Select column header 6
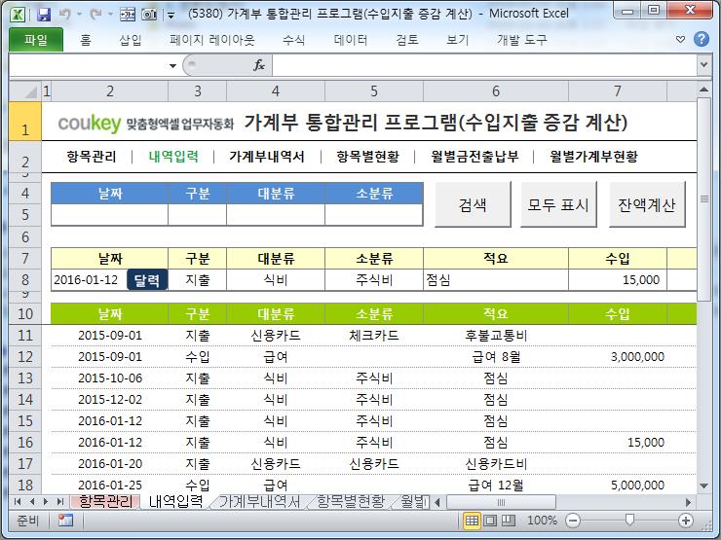721x540 pixels. tap(496, 90)
